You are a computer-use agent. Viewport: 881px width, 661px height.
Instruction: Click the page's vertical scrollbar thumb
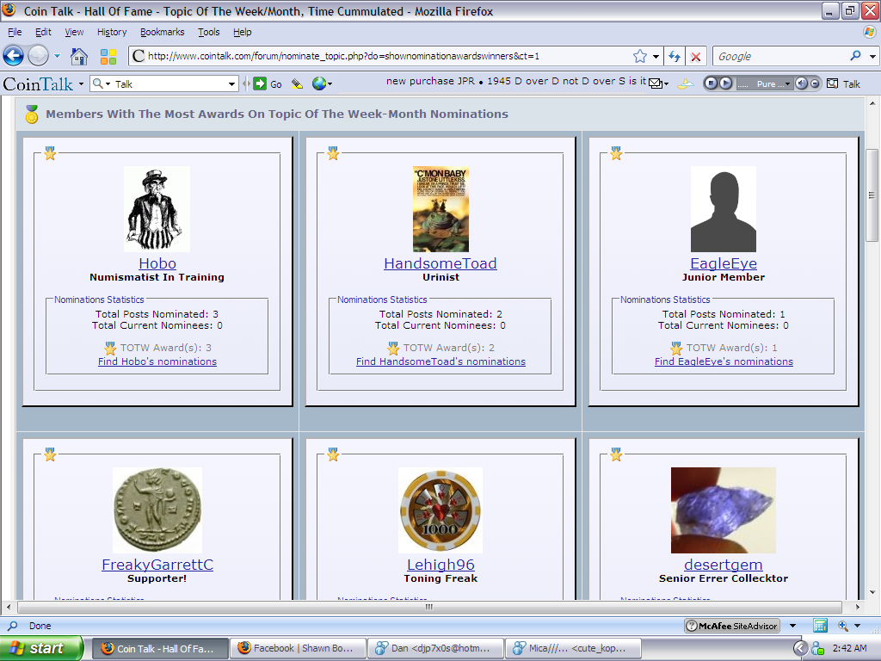pyautogui.click(x=872, y=195)
